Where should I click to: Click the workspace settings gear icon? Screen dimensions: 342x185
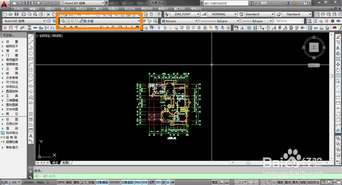click(49, 21)
